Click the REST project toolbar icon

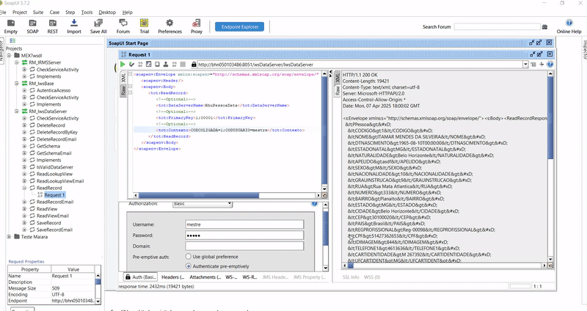pyautogui.click(x=53, y=26)
